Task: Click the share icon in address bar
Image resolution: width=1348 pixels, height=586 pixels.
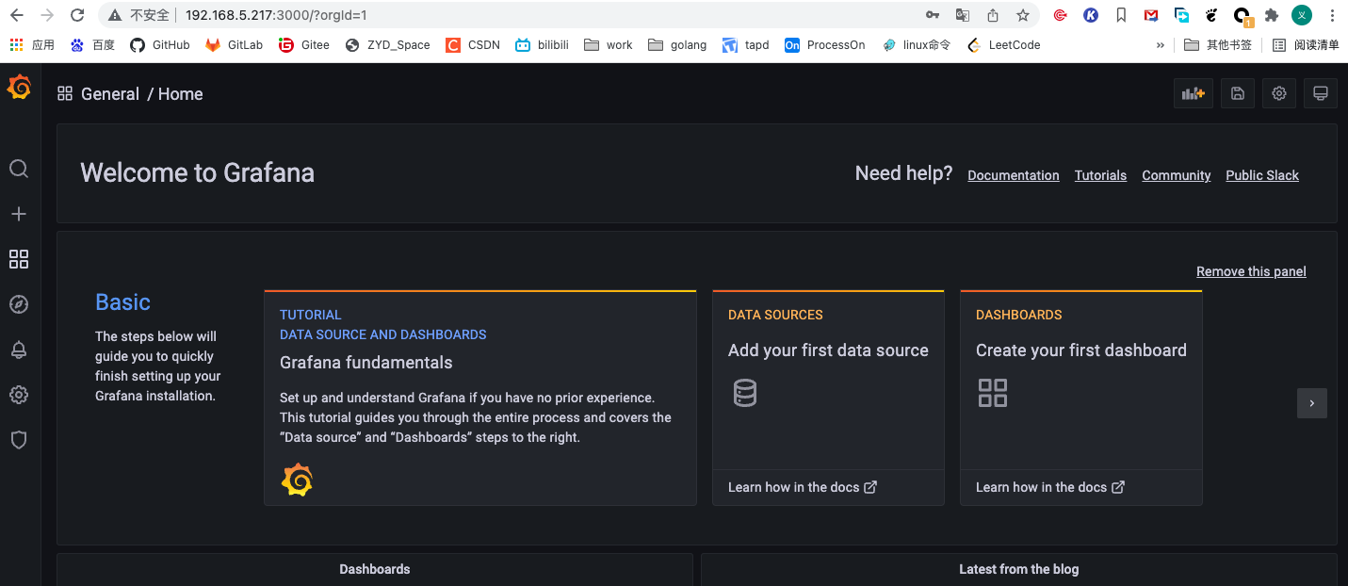Action: tap(993, 15)
